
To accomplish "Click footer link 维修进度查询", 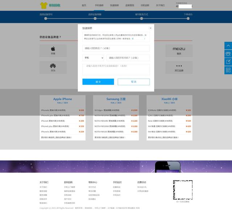I will coord(69,191).
